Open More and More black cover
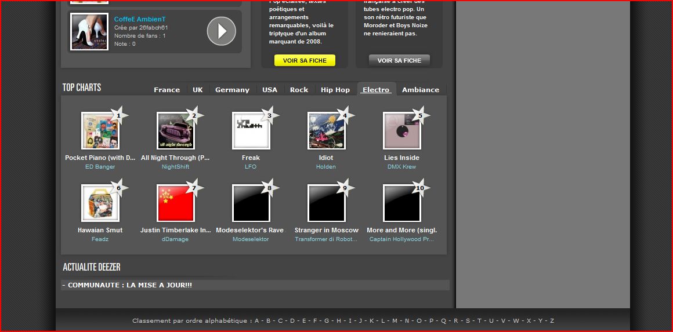Image resolution: width=673 pixels, height=332 pixels. click(401, 203)
